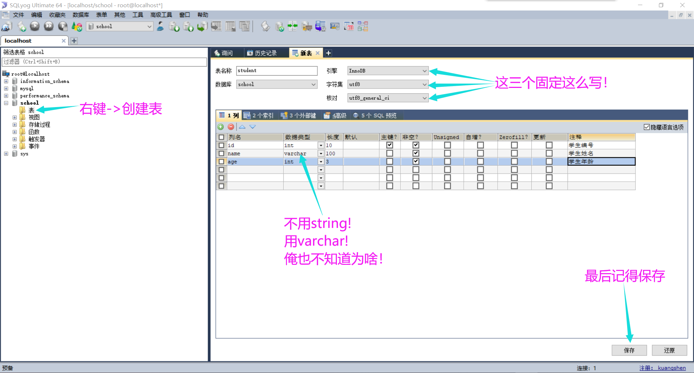Toggle the 隐藏语言选项 checkbox
The width and height of the screenshot is (694, 373).
pos(647,127)
